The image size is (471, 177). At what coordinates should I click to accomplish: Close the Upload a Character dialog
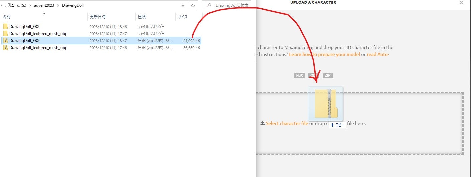pyautogui.click(x=461, y=3)
